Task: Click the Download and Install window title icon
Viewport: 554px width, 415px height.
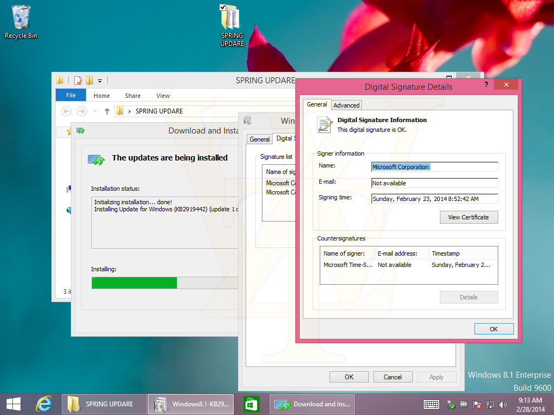Action: (x=81, y=131)
